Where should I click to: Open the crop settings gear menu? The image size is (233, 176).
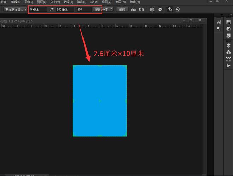point(160,10)
